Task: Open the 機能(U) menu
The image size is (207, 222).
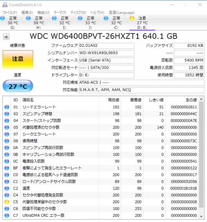Action: pos(44,12)
